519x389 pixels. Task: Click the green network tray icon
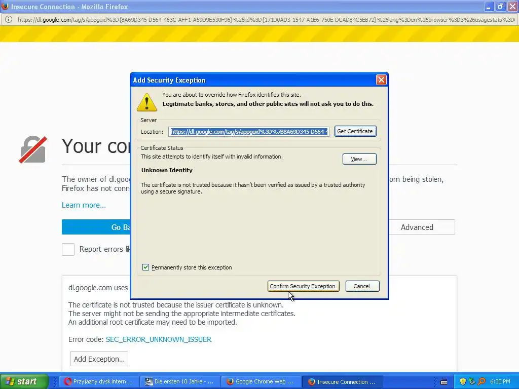tap(472, 381)
